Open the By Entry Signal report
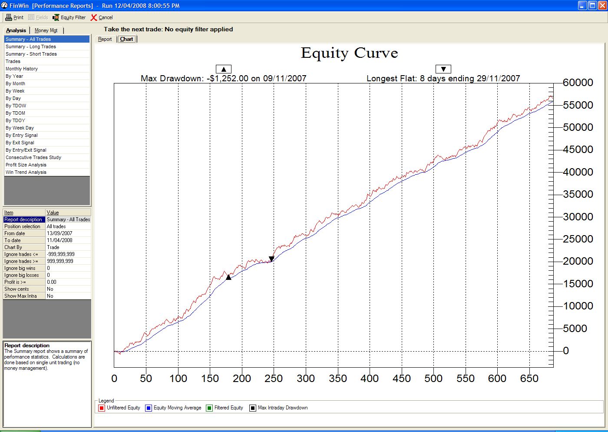Image resolution: width=608 pixels, height=432 pixels. pyautogui.click(x=47, y=135)
